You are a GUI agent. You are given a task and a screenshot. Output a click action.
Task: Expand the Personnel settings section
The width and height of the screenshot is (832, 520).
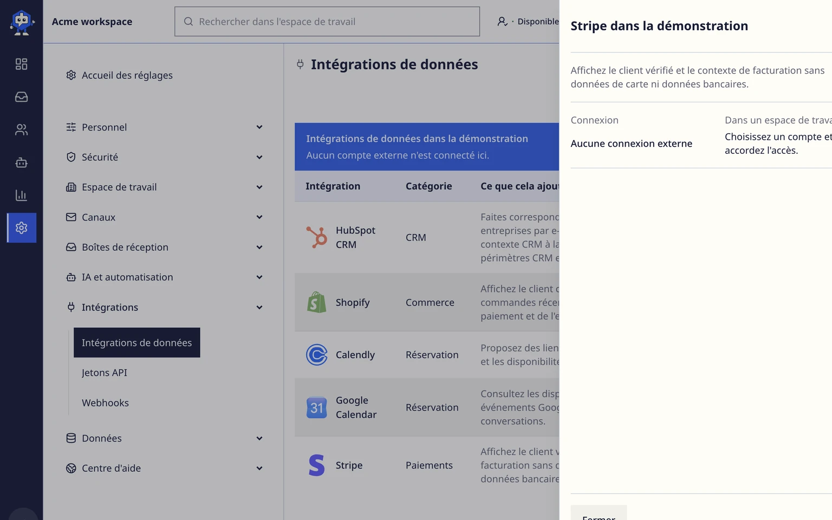click(165, 127)
